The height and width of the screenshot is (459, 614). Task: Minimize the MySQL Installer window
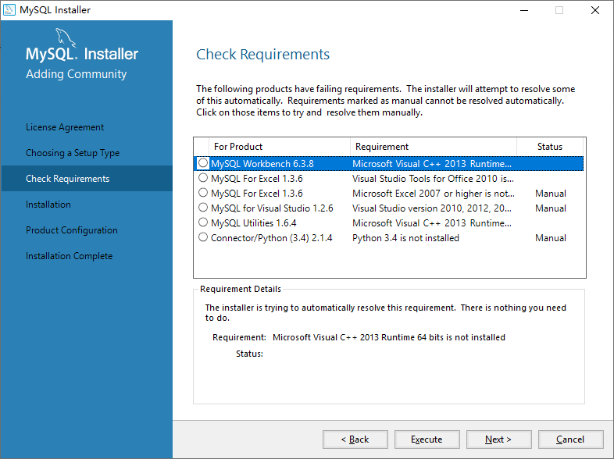click(524, 10)
